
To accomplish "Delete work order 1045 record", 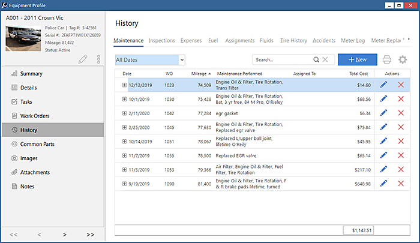I will (401, 127).
